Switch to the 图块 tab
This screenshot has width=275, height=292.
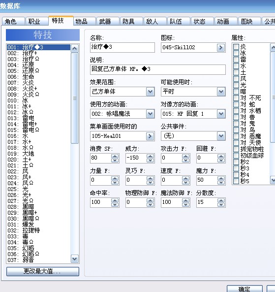point(249,21)
